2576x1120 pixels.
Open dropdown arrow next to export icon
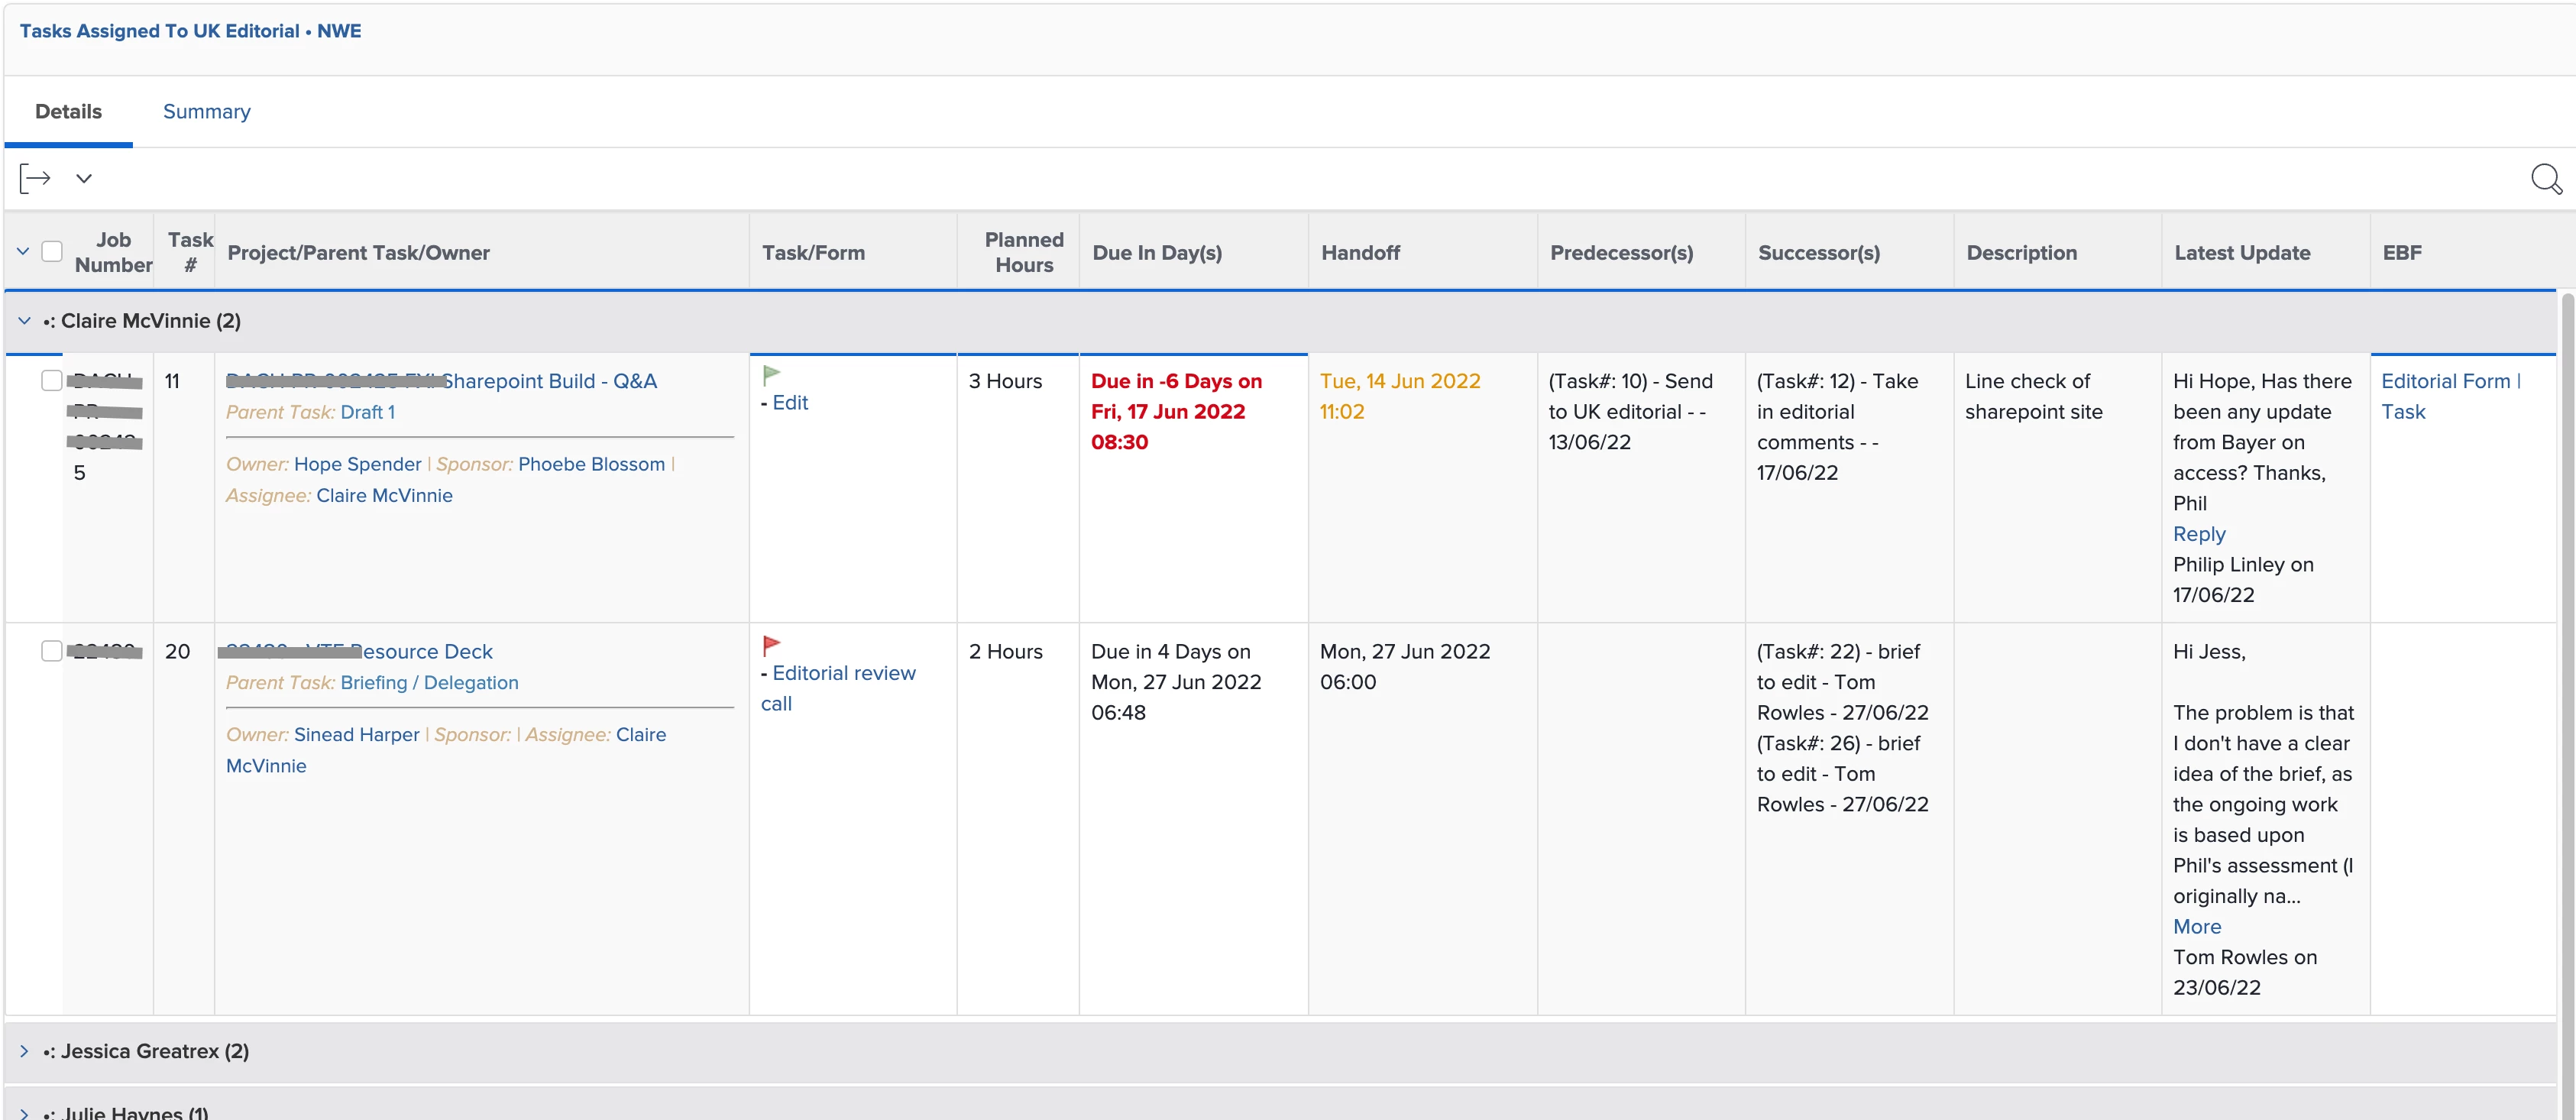pos(84,178)
